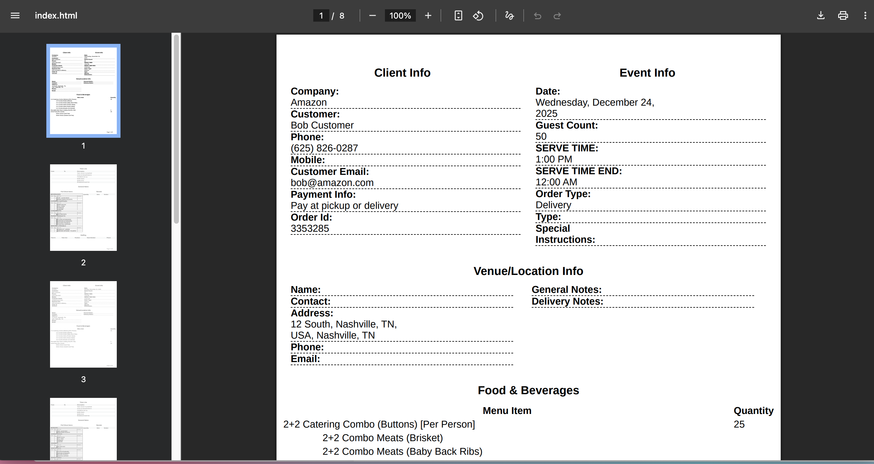Open page 2 thumbnail
Screen dimensions: 874x464
[x=83, y=208]
